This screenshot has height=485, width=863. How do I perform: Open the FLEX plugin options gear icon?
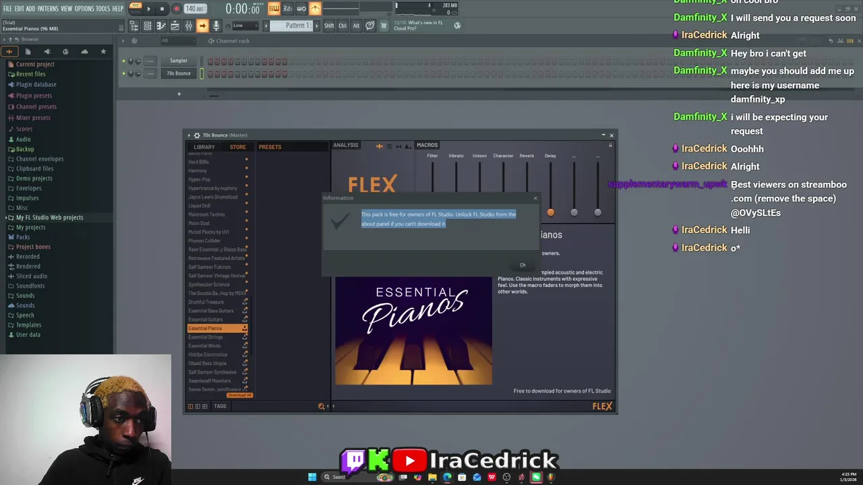197,135
